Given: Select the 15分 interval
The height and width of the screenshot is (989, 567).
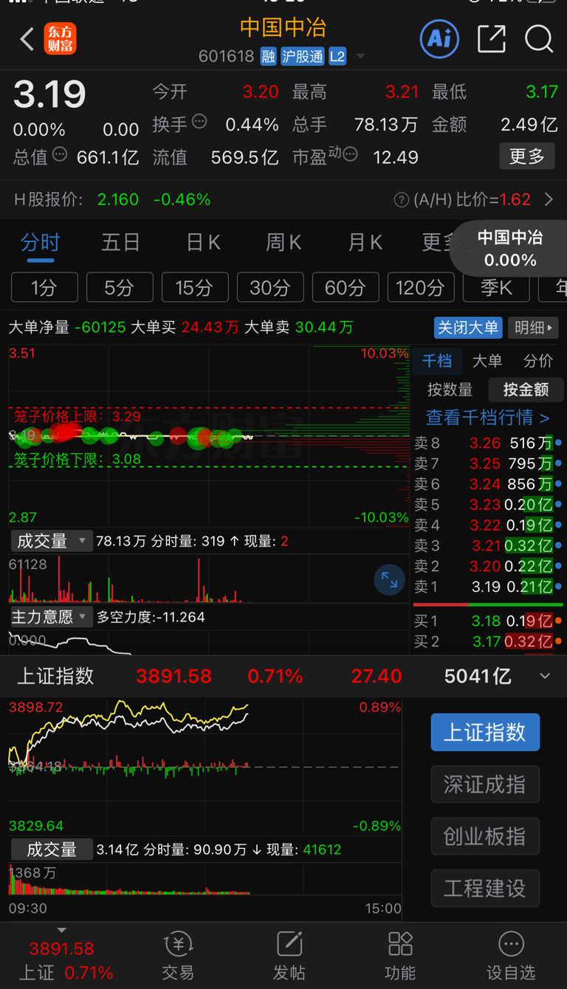Looking at the screenshot, I should pos(195,287).
